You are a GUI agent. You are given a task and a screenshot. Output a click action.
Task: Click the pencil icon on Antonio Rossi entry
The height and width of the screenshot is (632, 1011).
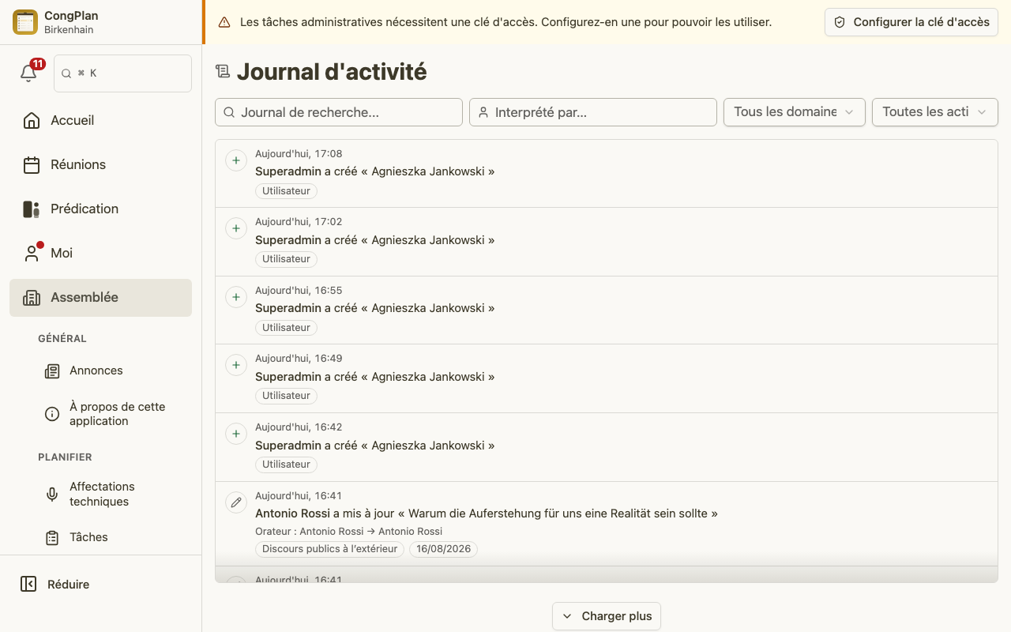pos(236,502)
